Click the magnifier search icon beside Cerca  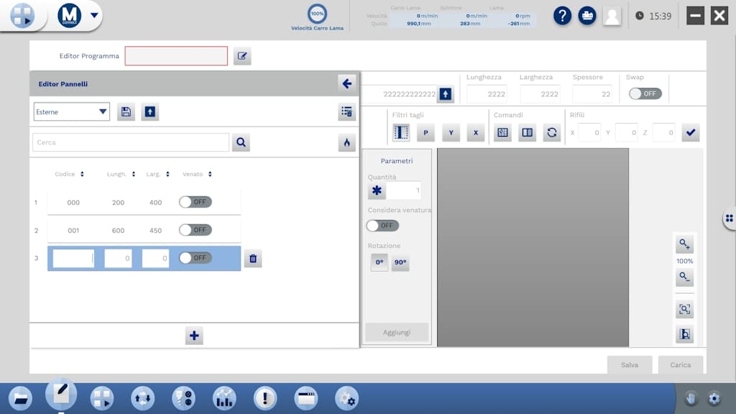coord(241,143)
